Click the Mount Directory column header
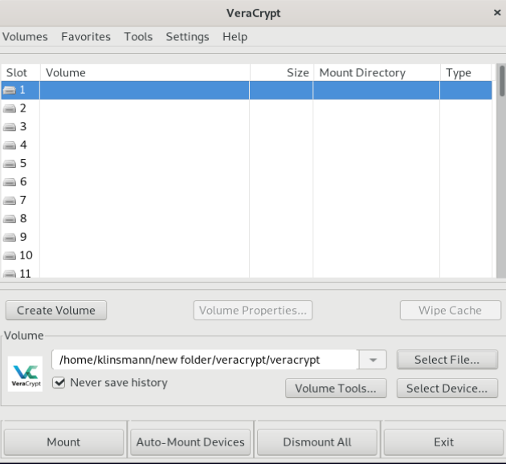506x464 pixels. (377, 72)
